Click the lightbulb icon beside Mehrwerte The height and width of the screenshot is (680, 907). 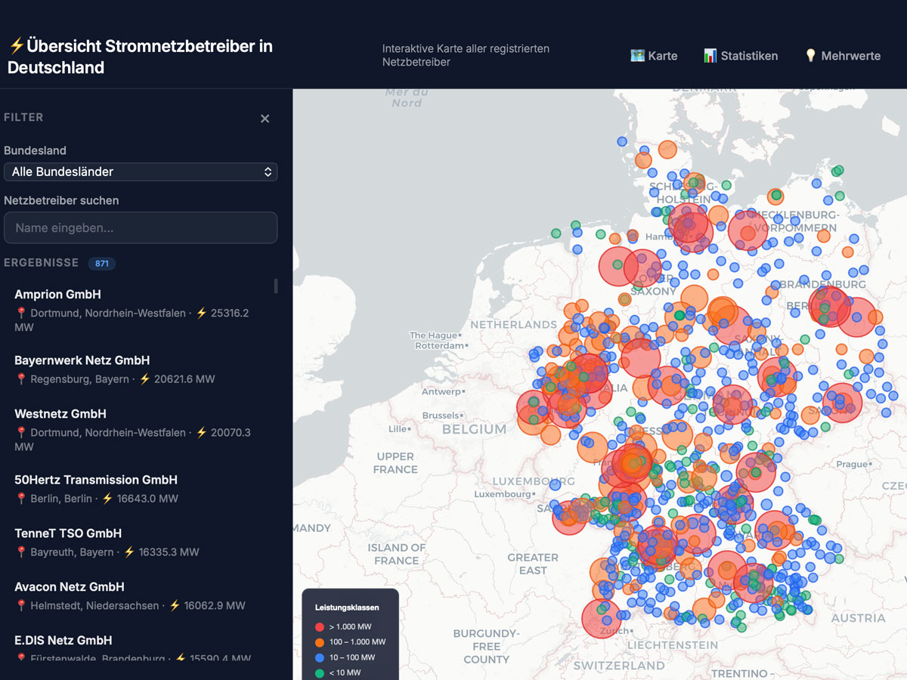point(810,56)
